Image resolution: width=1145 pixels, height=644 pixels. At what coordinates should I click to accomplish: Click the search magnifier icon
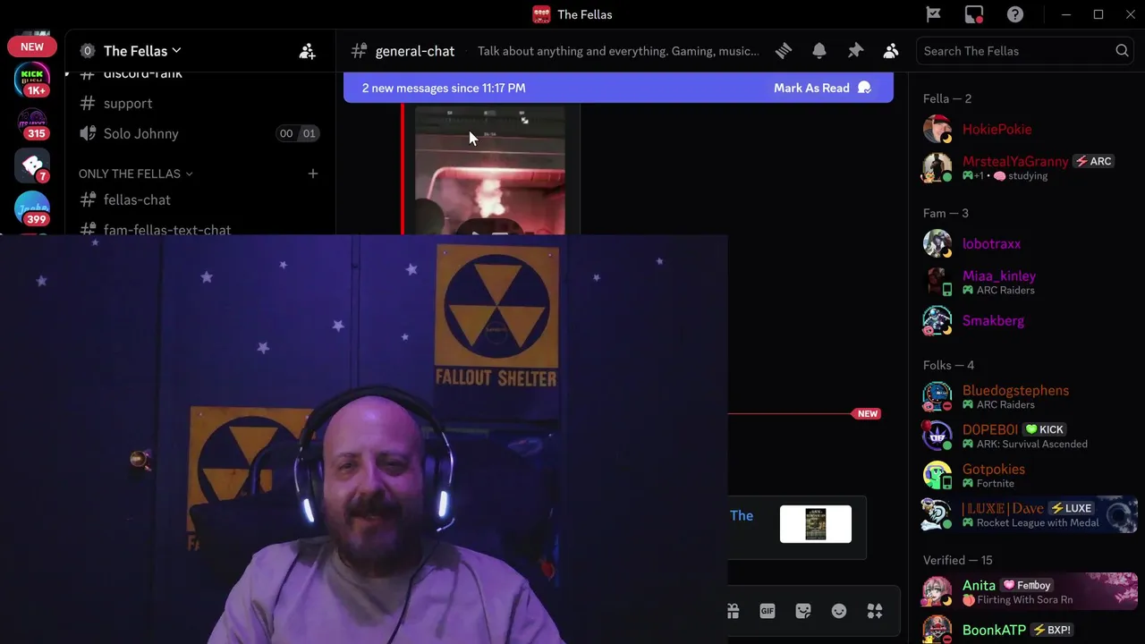(x=1122, y=51)
